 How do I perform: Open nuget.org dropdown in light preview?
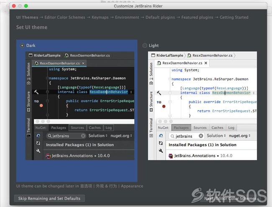coord(239,136)
